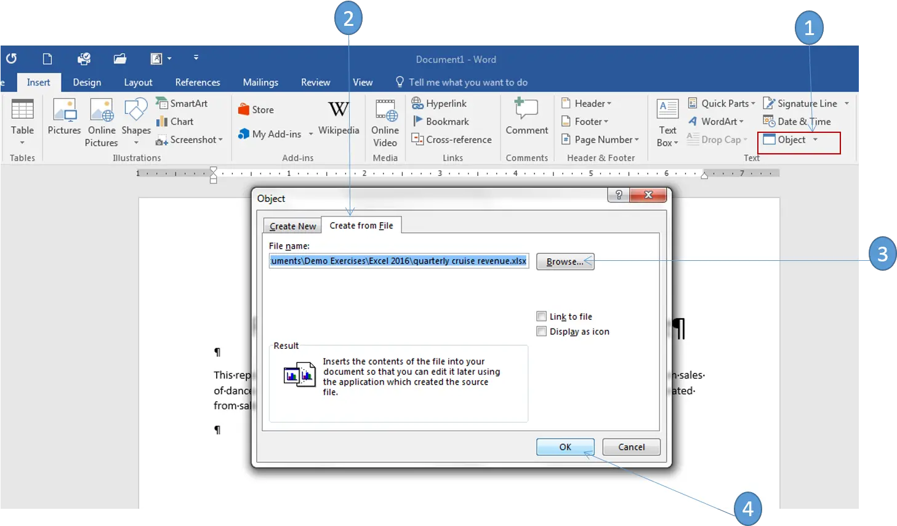Insert a Cross-reference
This screenshot has height=526, width=897.
451,140
